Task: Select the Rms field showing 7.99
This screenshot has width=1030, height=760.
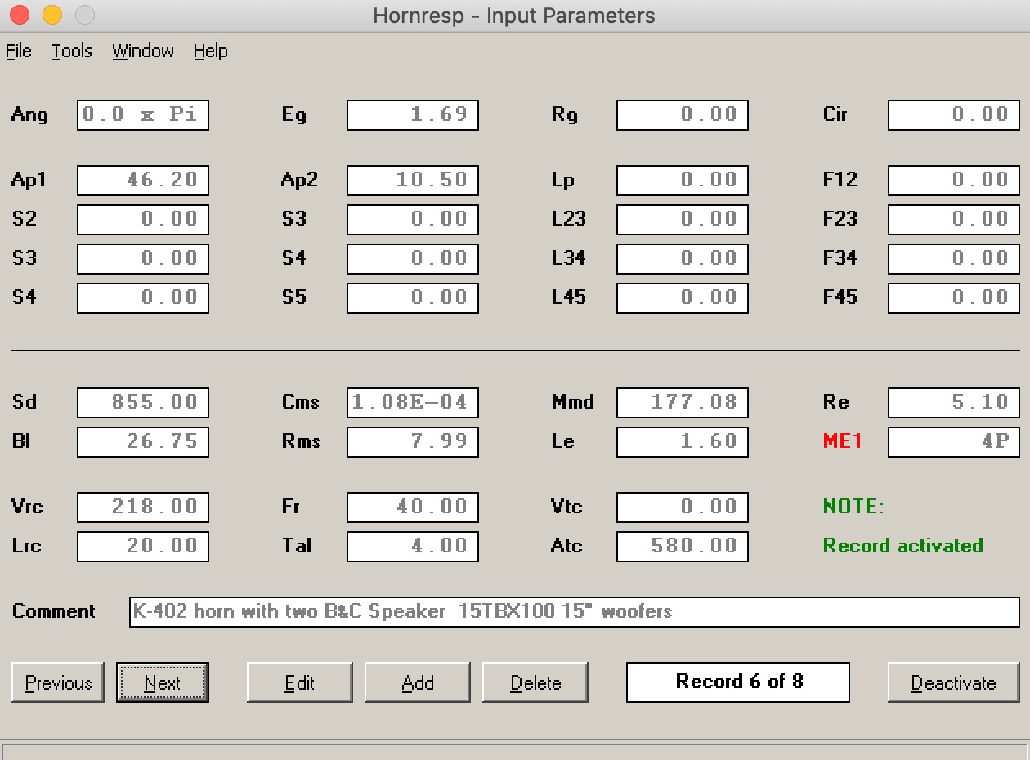Action: (413, 442)
